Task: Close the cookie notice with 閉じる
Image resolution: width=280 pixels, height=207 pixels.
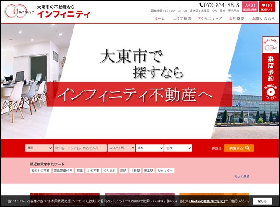Action: click(x=262, y=201)
